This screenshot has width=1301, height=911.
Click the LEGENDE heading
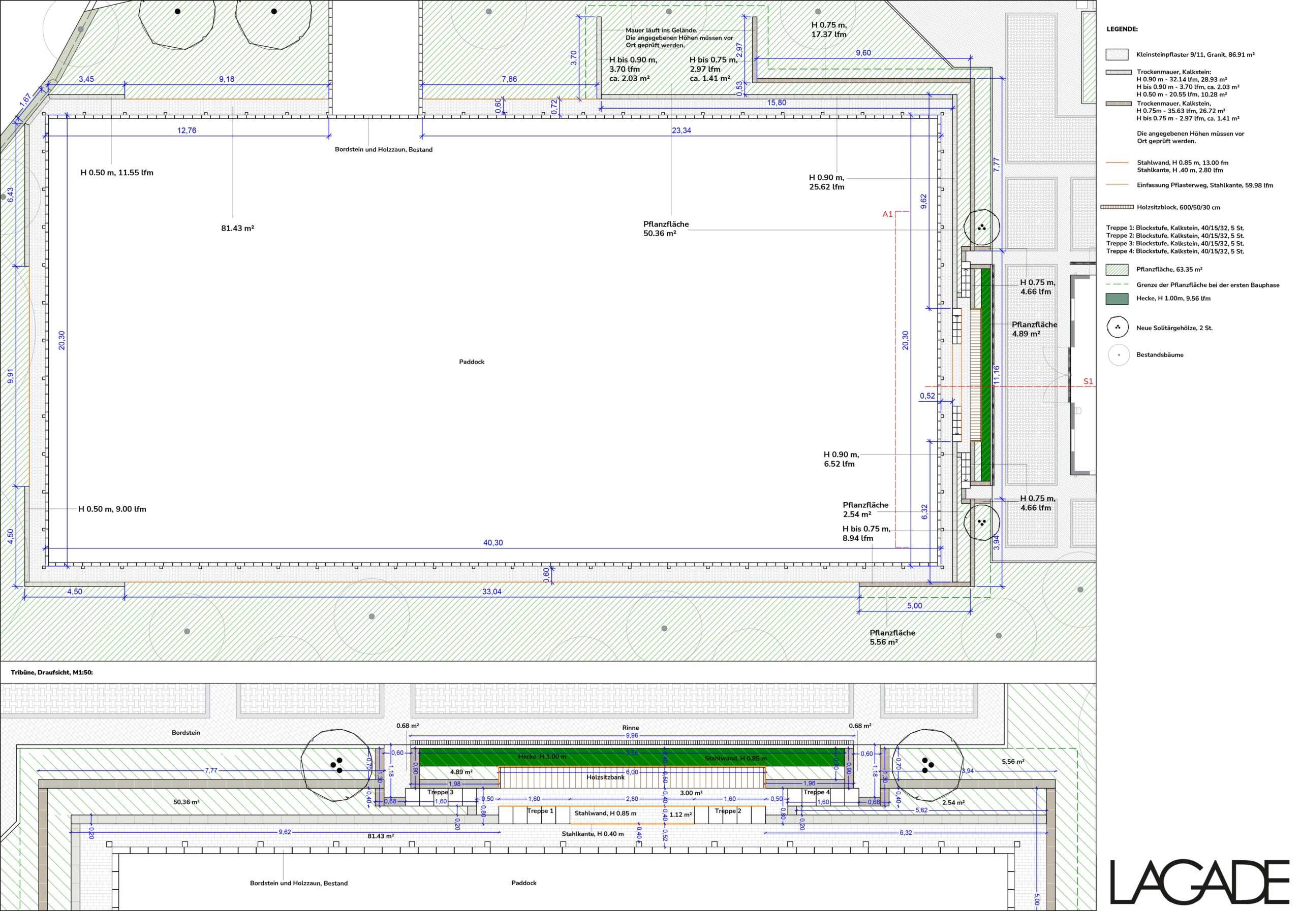pyautogui.click(x=1122, y=29)
